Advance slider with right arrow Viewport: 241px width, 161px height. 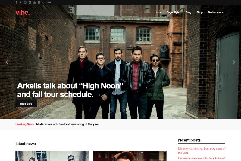pyautogui.click(x=234, y=62)
